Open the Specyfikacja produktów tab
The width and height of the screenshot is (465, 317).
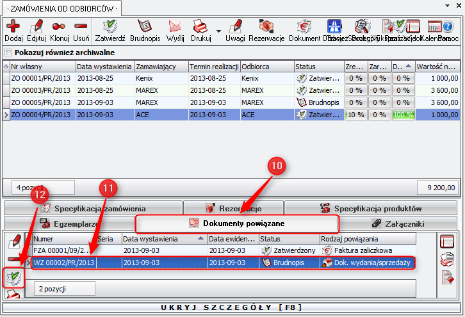click(x=371, y=209)
